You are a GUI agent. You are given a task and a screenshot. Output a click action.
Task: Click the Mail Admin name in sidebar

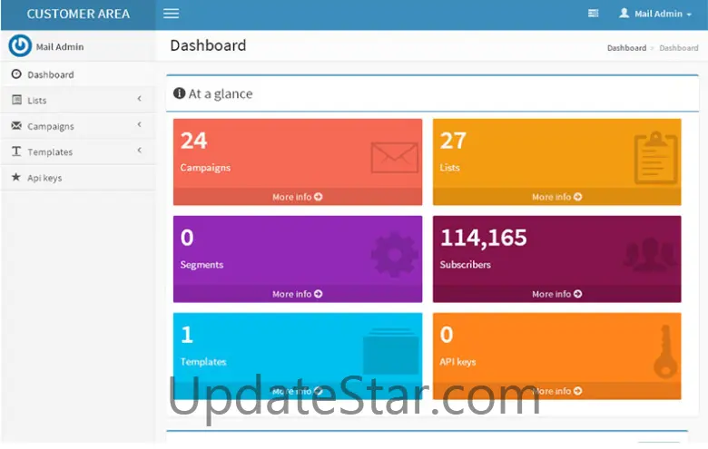[60, 46]
